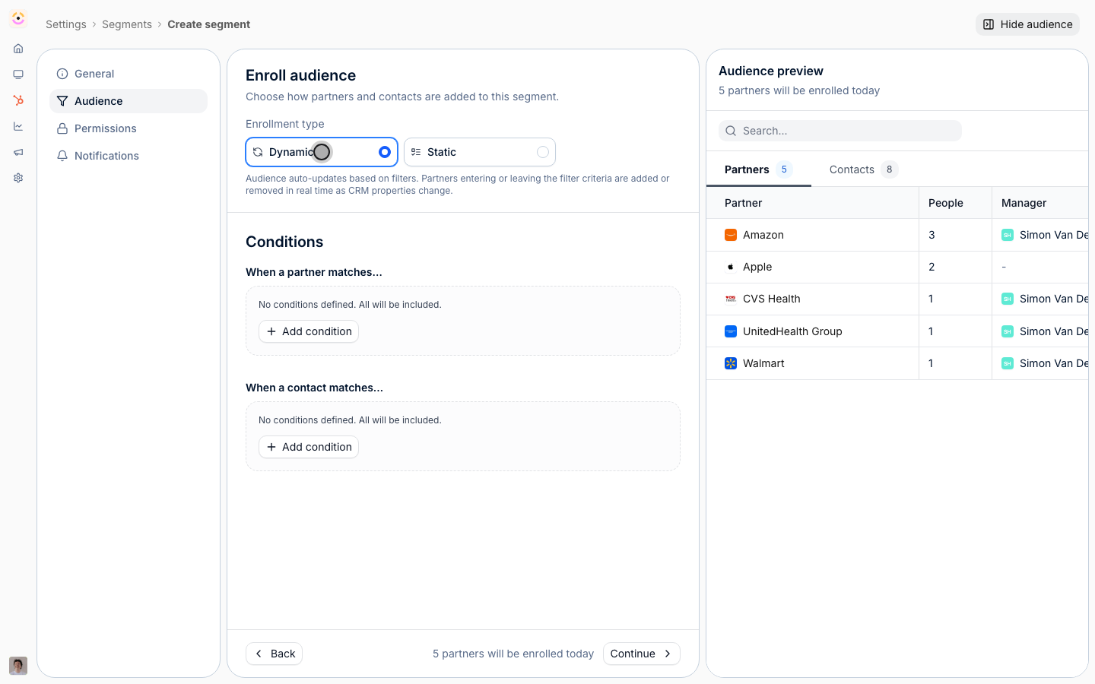Open the HubSpot integration icon in sidebar
This screenshot has height=684, width=1095.
pos(18,100)
